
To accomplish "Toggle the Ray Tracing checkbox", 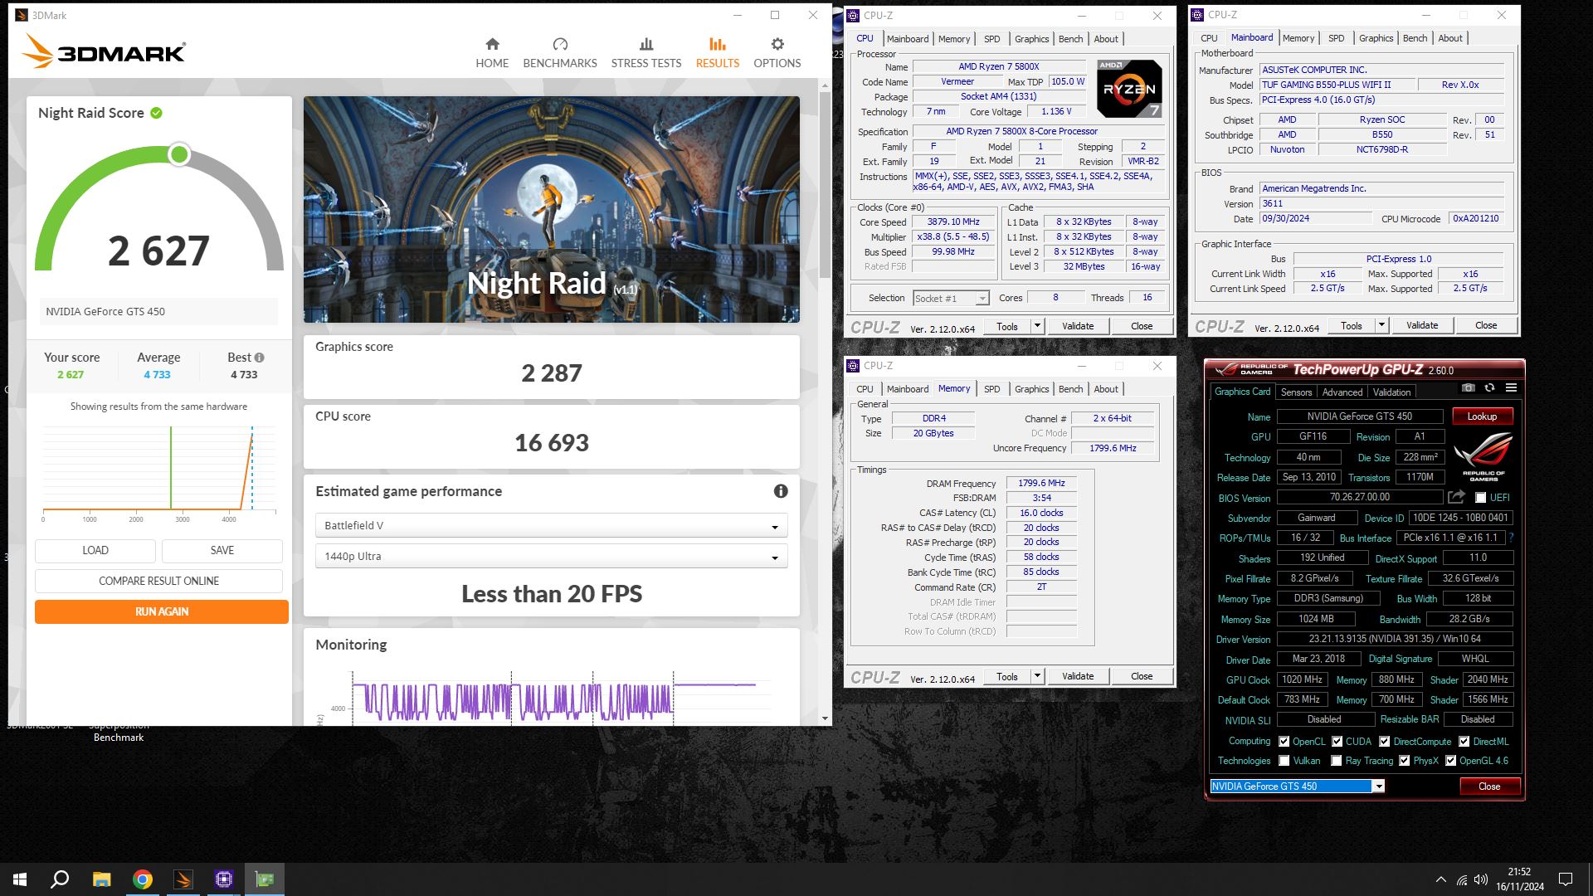I will pos(1337,761).
